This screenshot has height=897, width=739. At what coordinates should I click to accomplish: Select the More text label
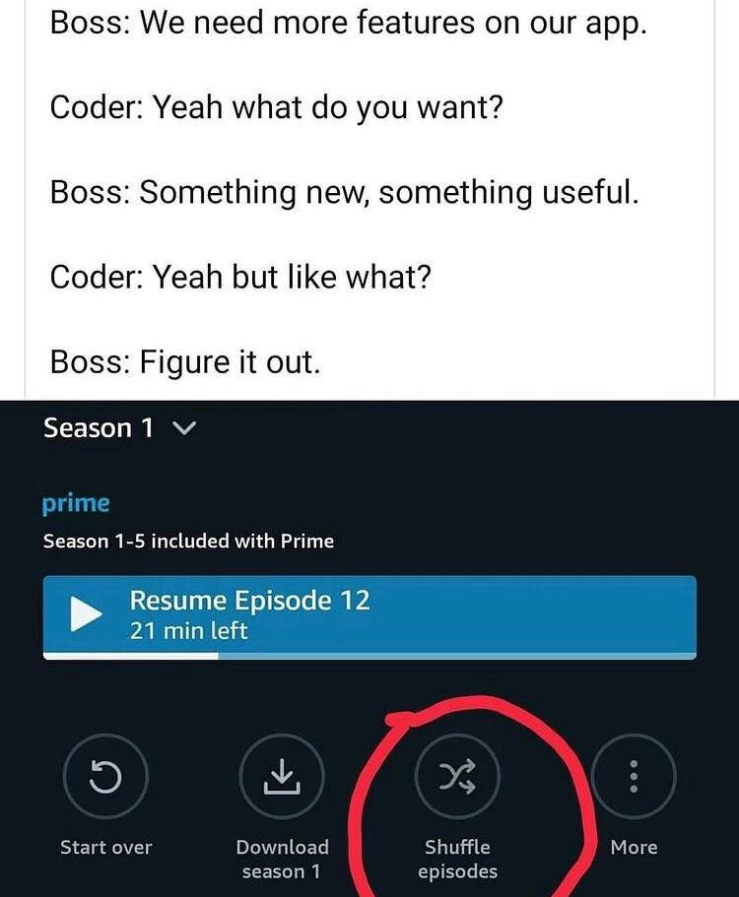(634, 847)
